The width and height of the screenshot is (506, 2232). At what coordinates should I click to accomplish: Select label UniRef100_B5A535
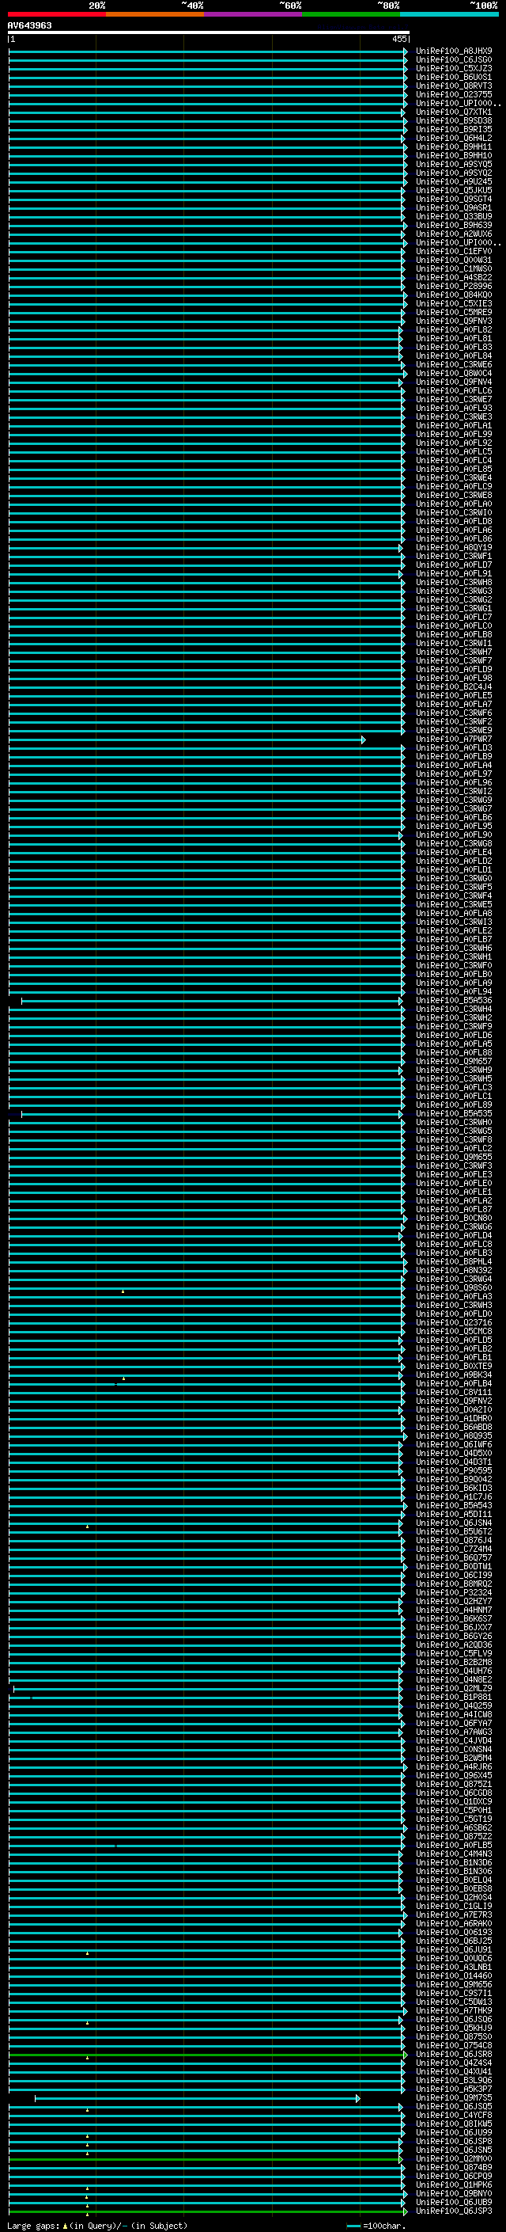(x=454, y=1113)
